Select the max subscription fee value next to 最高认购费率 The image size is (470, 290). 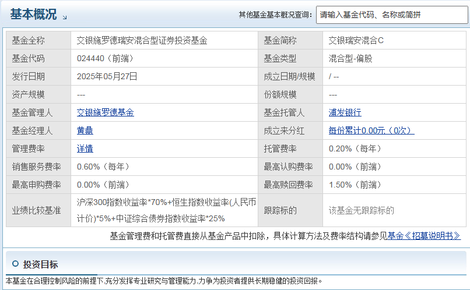[x=356, y=167]
